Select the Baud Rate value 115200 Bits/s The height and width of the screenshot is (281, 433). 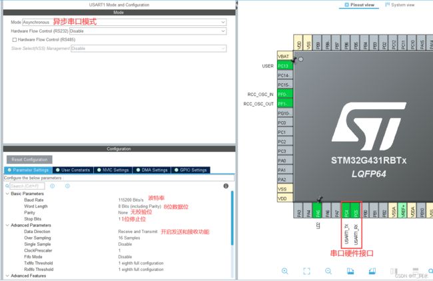pyautogui.click(x=131, y=200)
